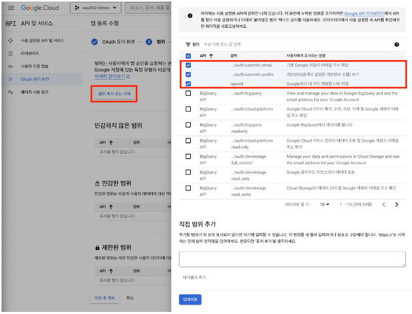412x314 pixels.
Task: Click the library grid sidebar icon
Action: (x=10, y=53)
